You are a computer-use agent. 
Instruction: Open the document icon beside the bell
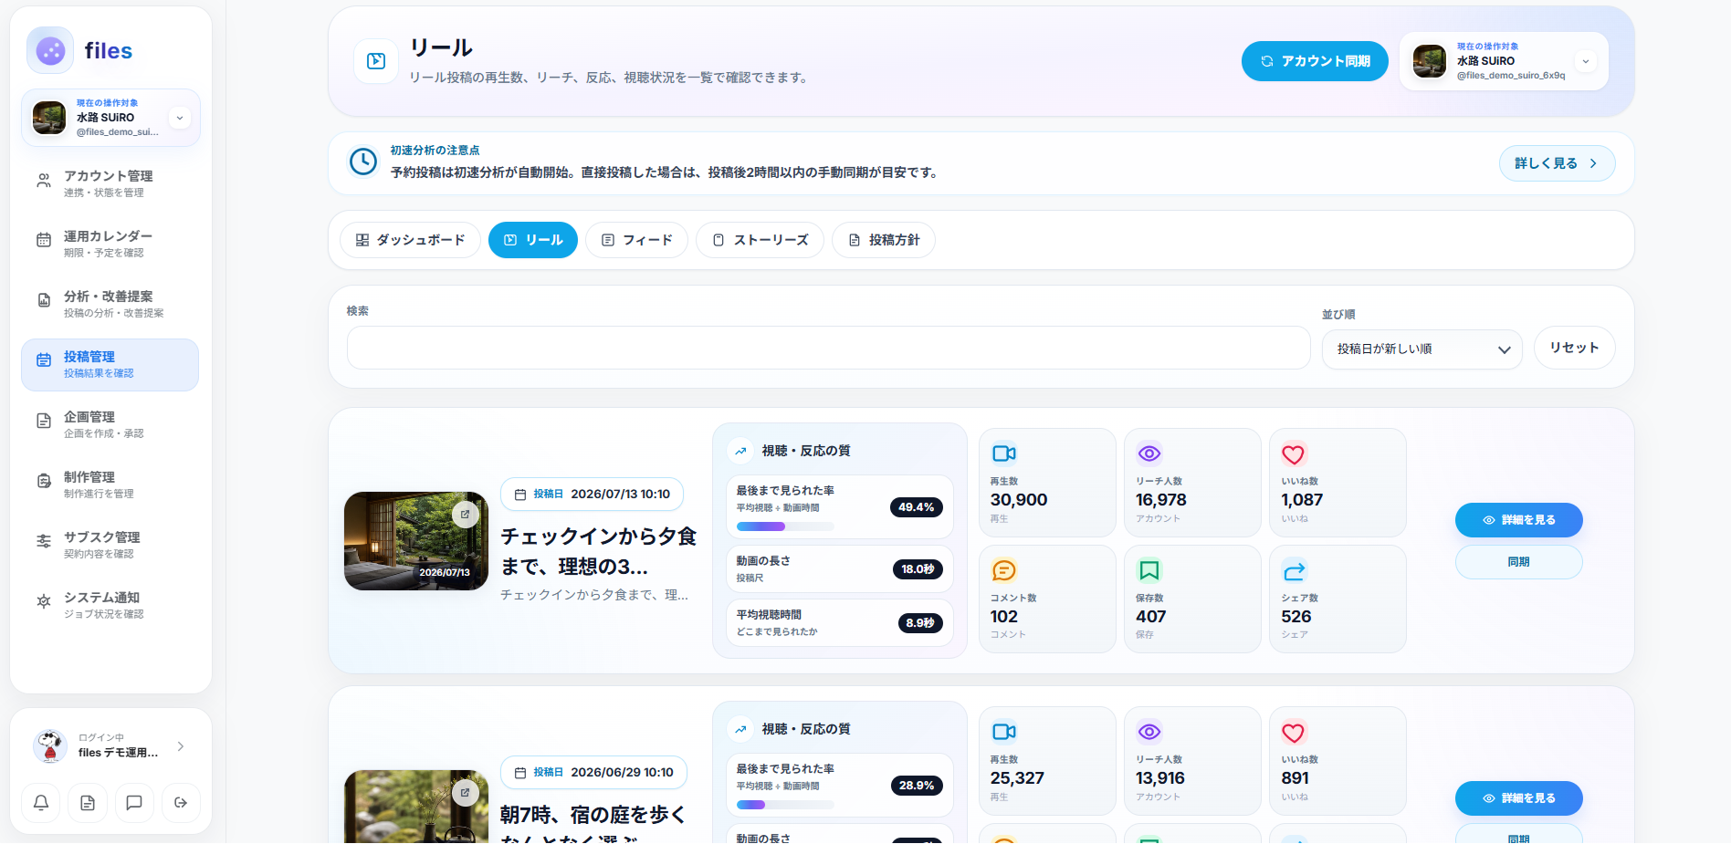tap(88, 803)
